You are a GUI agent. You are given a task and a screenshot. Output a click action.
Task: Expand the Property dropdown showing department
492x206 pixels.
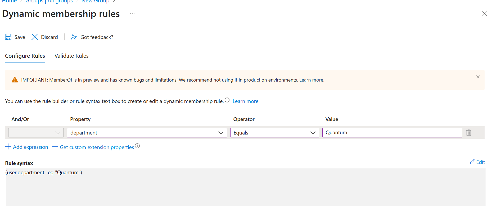[147, 133]
